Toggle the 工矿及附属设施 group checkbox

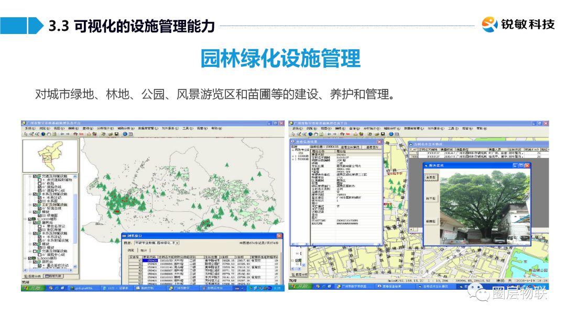pos(36,205)
